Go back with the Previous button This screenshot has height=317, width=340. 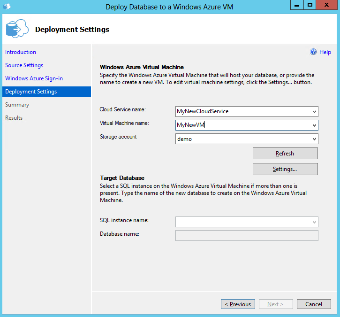(x=238, y=304)
